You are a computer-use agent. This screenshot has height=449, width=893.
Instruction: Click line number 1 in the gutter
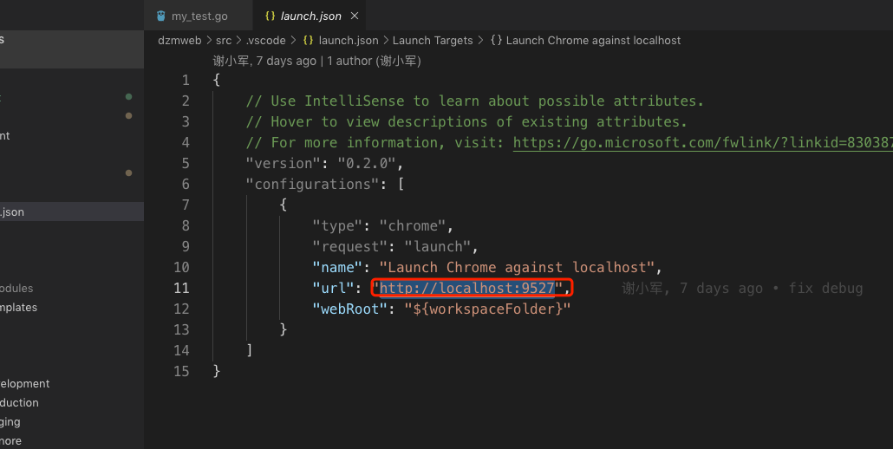tap(185, 81)
